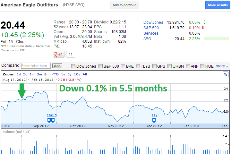The width and height of the screenshot is (231, 154).
Task: Expand more comparison tickers link
Action: click(x=222, y=66)
